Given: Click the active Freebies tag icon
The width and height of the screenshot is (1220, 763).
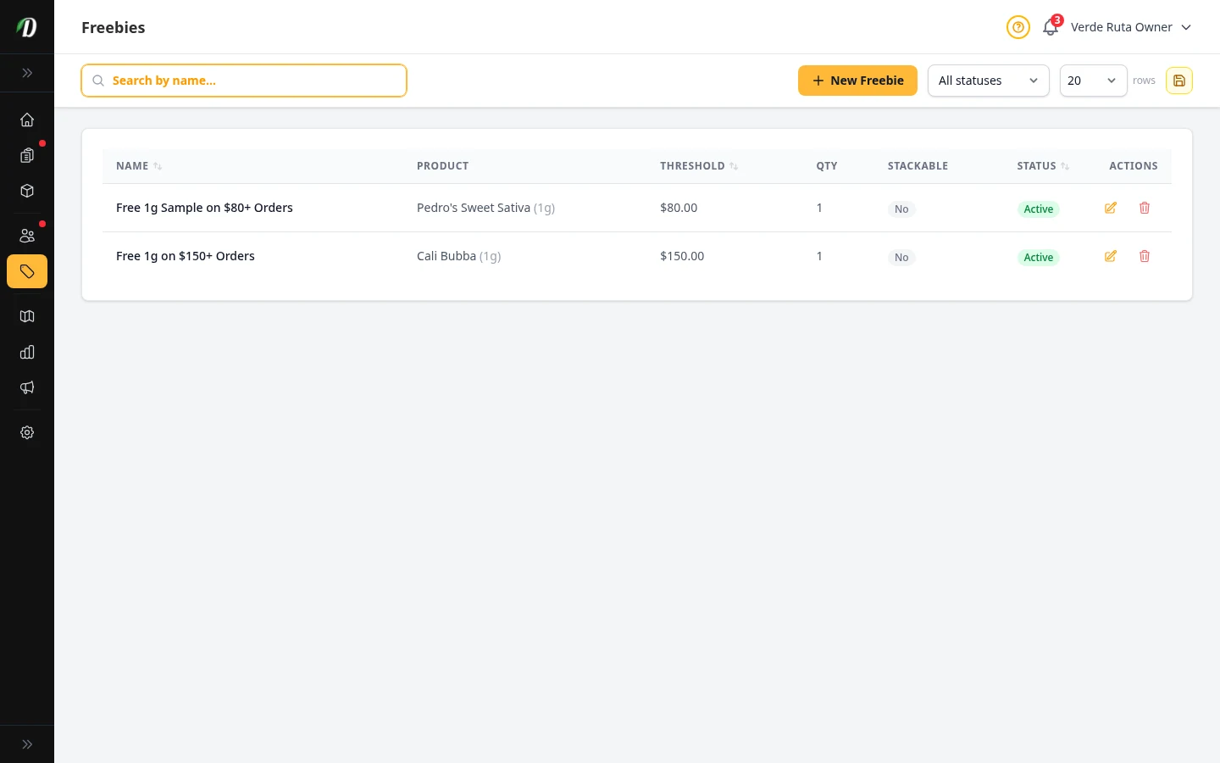Looking at the screenshot, I should [27, 271].
